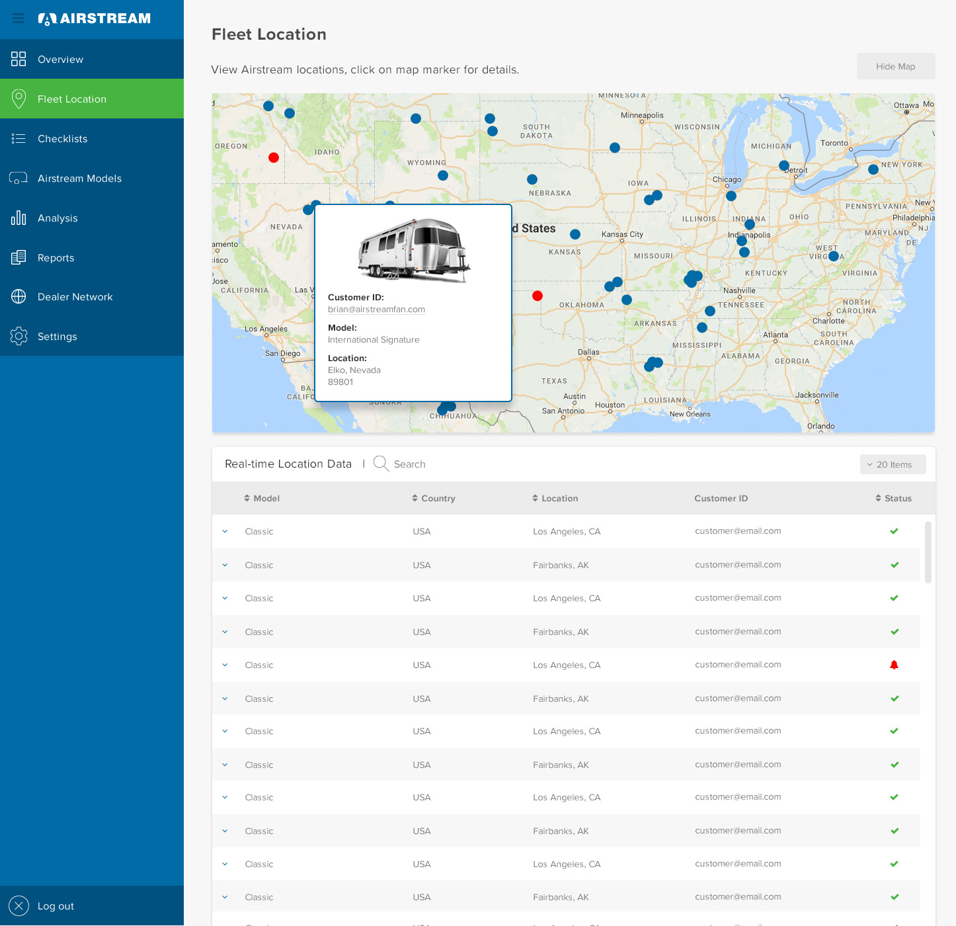Open brian@airstreamfan.com customer link
The height and width of the screenshot is (926, 956).
(376, 309)
